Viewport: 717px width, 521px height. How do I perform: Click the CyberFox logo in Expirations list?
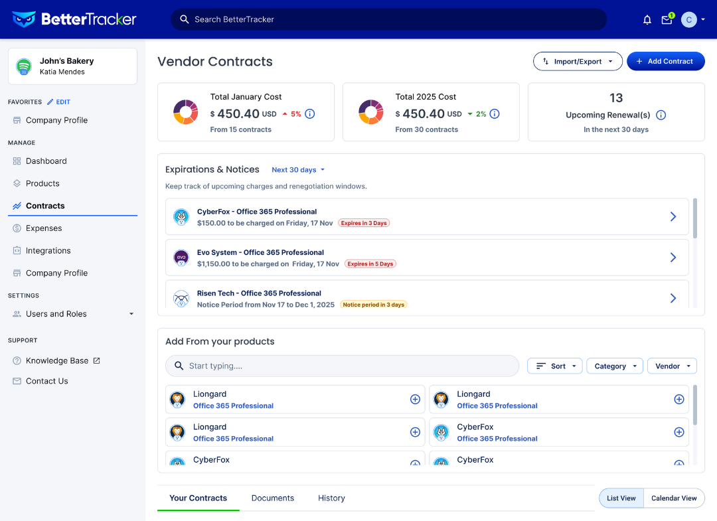point(181,216)
